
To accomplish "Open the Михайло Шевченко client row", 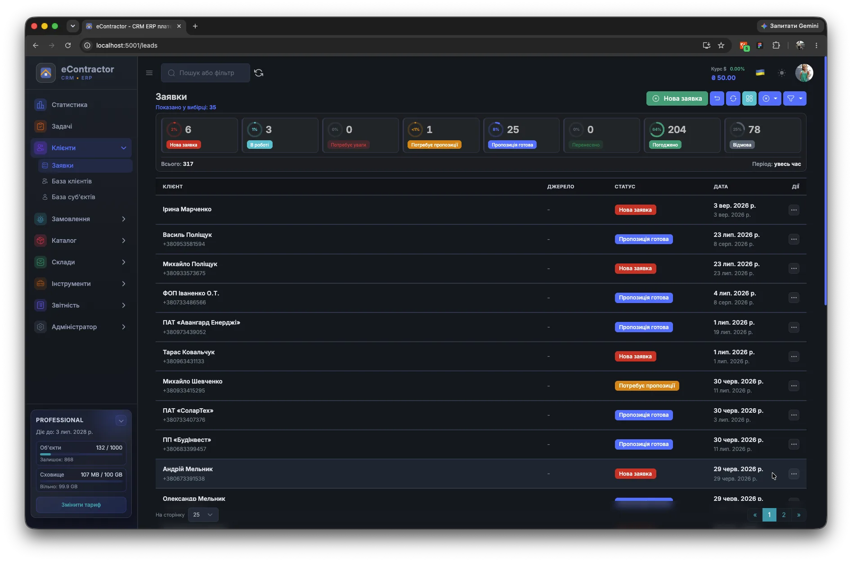I will [481, 386].
